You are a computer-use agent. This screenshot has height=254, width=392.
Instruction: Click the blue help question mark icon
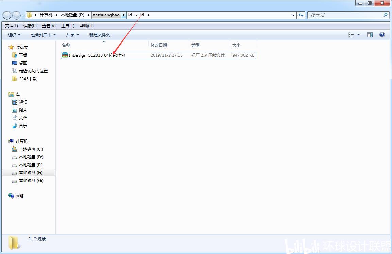pos(382,35)
